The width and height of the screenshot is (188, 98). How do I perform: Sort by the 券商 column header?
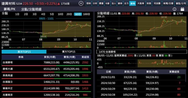point(21,57)
